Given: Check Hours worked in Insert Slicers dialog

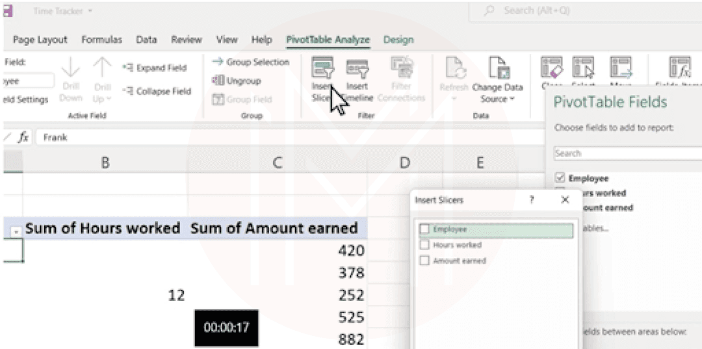Looking at the screenshot, I should tap(425, 245).
